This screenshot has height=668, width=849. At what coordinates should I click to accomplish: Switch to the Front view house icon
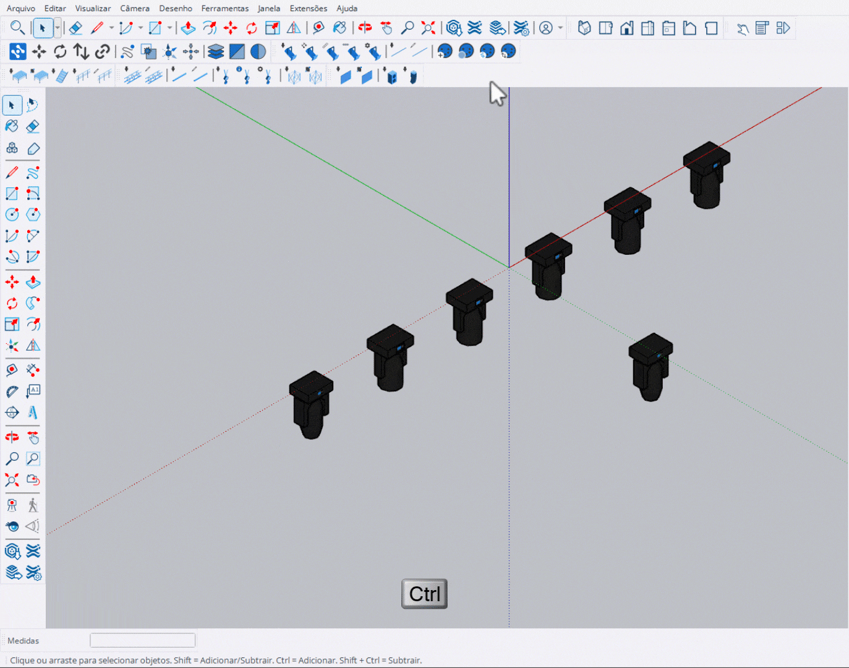(x=626, y=28)
